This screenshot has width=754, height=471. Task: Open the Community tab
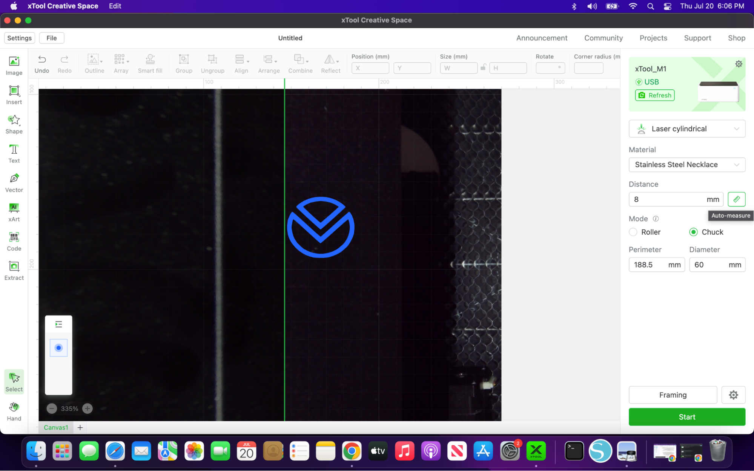click(604, 38)
